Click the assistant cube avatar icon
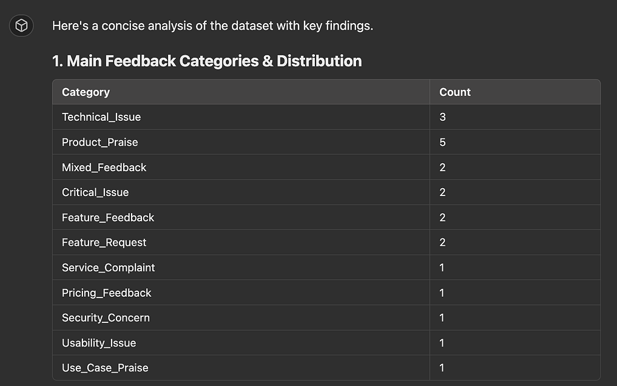This screenshot has height=386, width=617. [x=21, y=25]
